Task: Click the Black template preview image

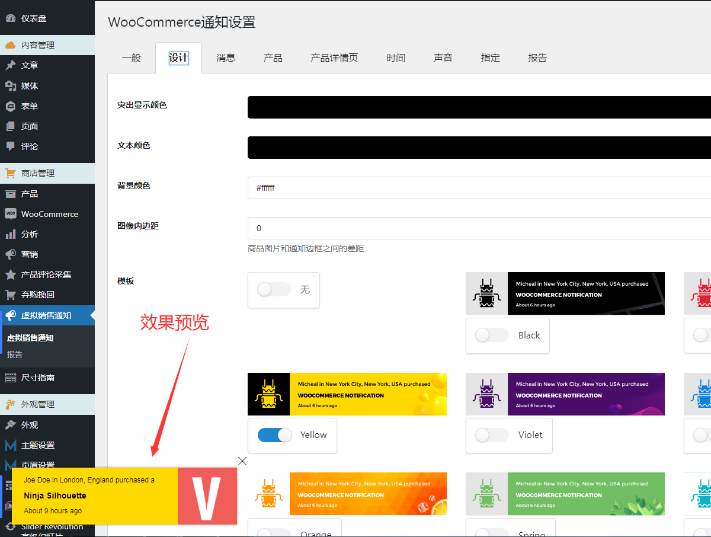Action: pyautogui.click(x=565, y=293)
